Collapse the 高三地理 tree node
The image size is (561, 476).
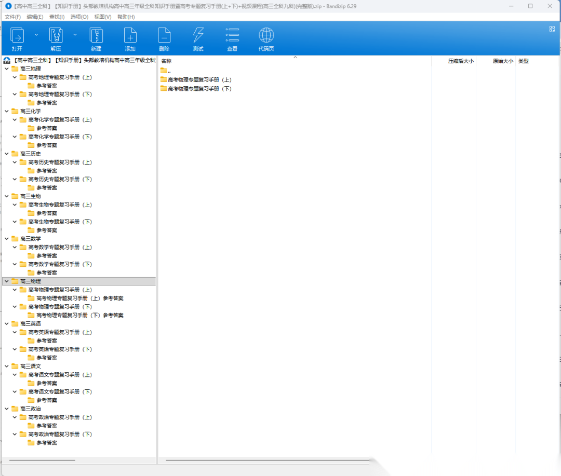coord(7,69)
